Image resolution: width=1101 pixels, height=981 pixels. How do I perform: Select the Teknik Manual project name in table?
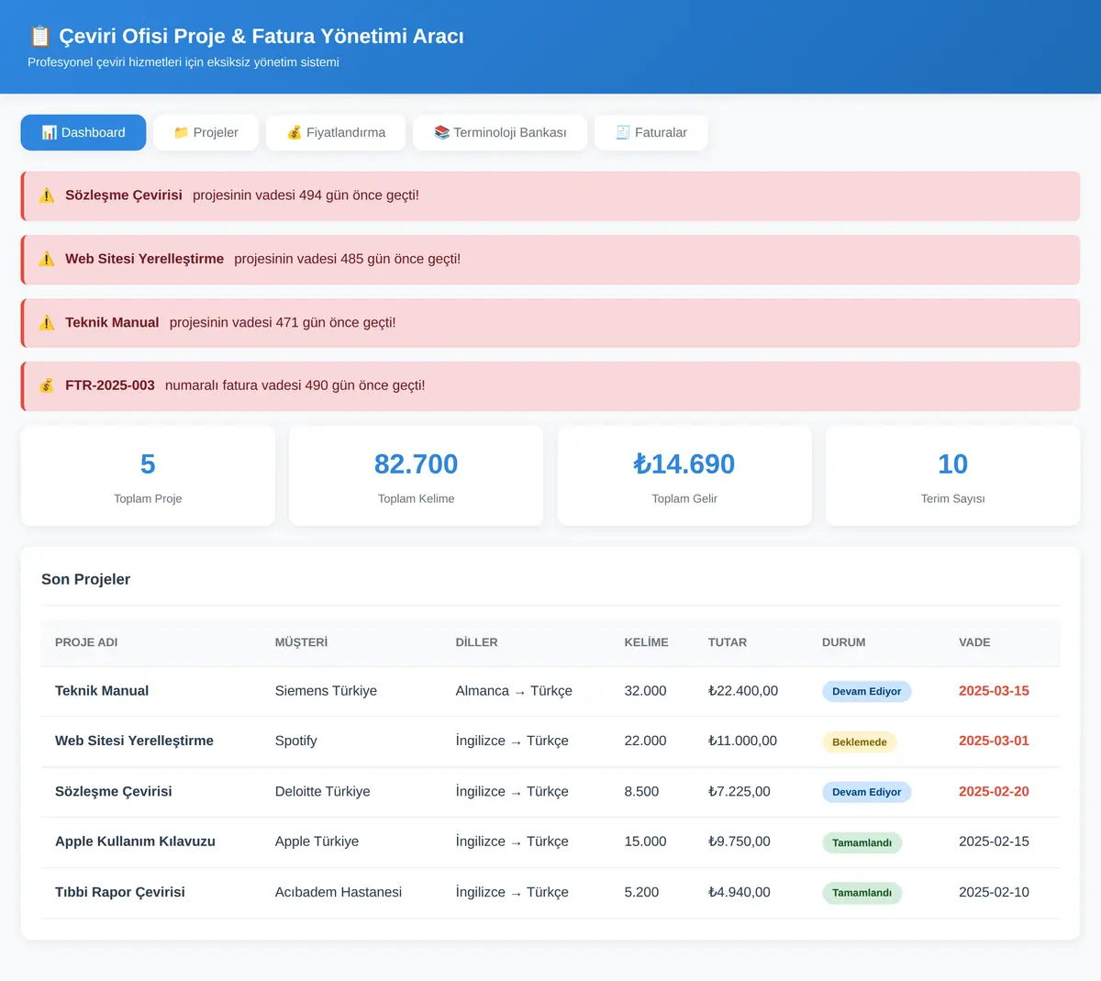102,691
